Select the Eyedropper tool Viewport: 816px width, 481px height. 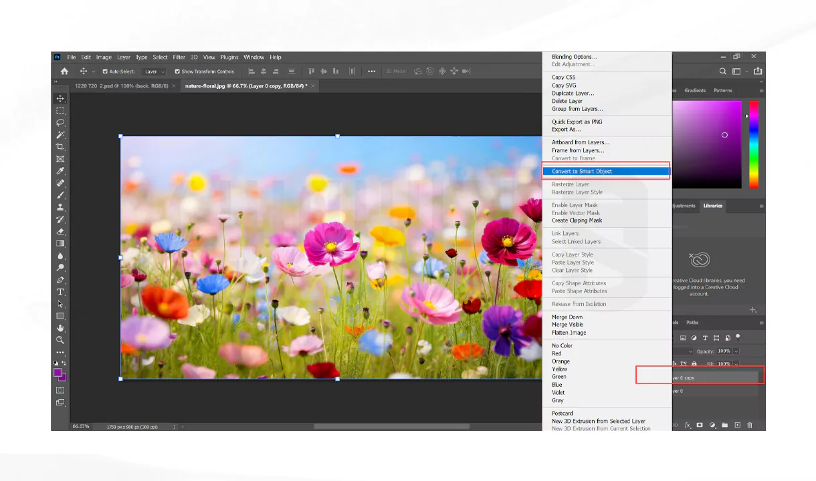(60, 171)
